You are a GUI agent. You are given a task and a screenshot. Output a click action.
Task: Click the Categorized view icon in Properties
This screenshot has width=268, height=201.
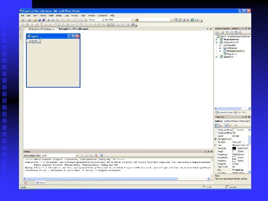[x=217, y=126]
